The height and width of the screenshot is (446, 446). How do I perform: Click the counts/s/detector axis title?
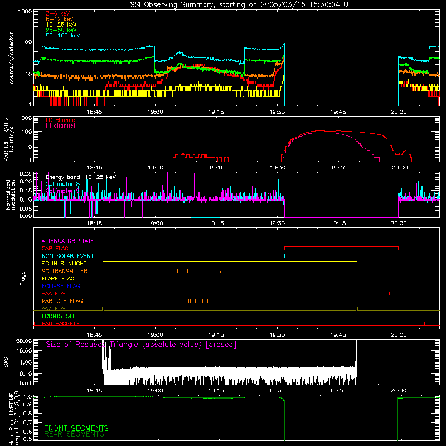11,58
